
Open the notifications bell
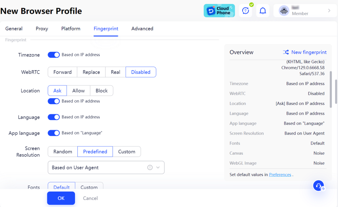(263, 11)
